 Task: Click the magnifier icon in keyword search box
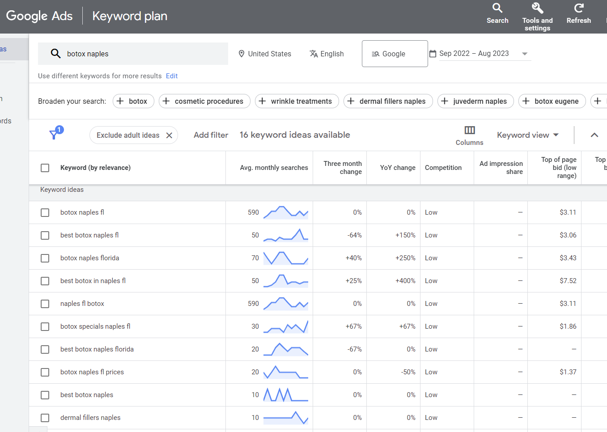click(55, 54)
